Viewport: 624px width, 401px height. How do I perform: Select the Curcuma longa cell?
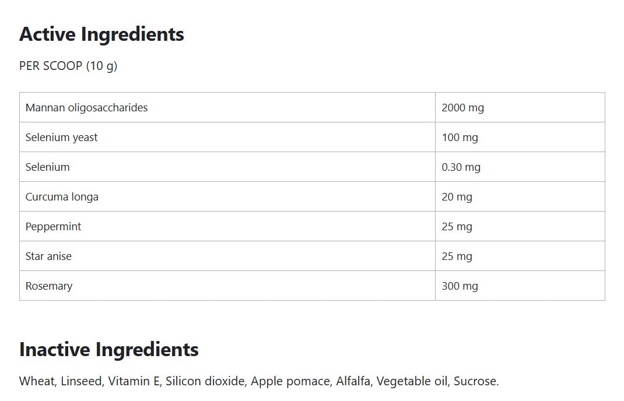point(62,197)
